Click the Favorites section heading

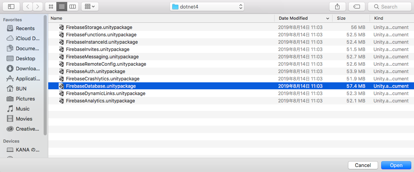pos(12,20)
